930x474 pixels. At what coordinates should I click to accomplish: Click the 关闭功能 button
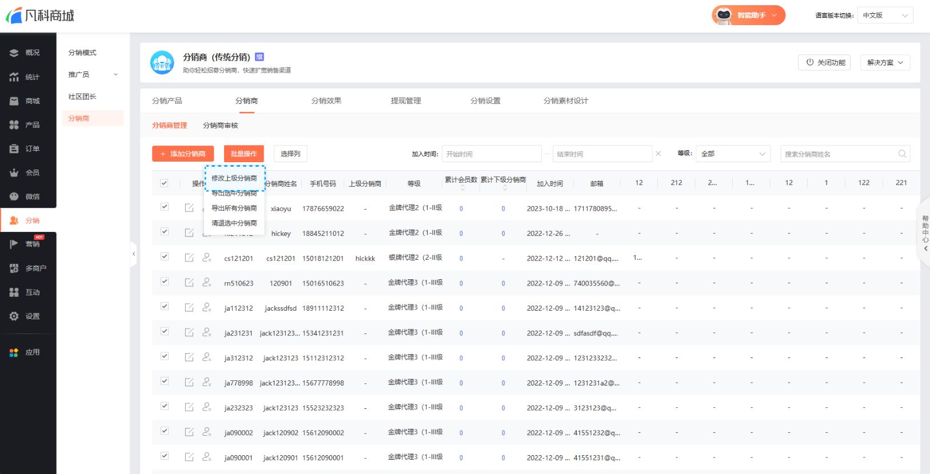click(x=824, y=63)
